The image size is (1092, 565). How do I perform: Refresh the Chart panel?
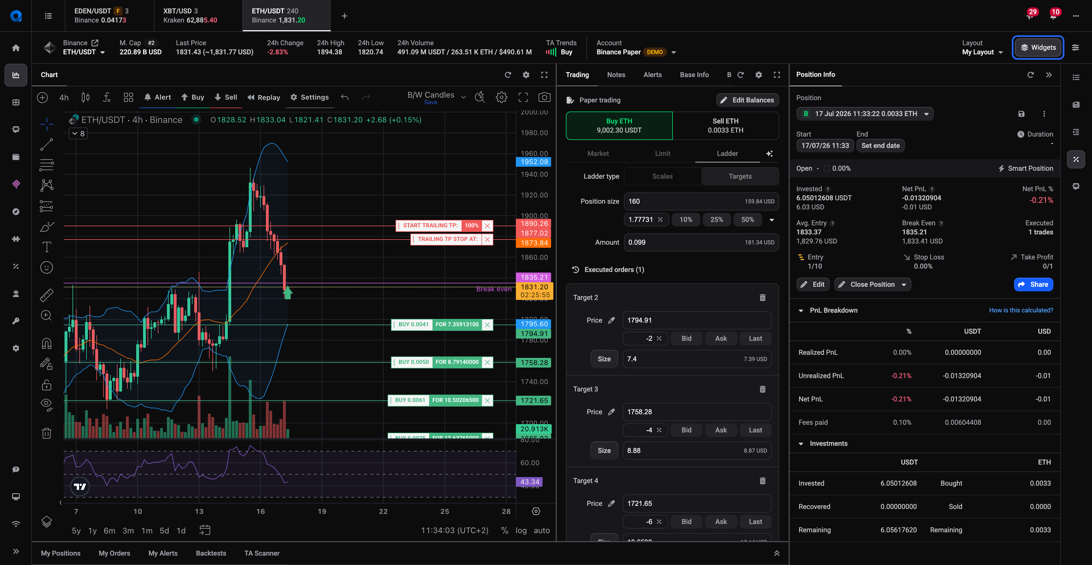[x=508, y=75]
